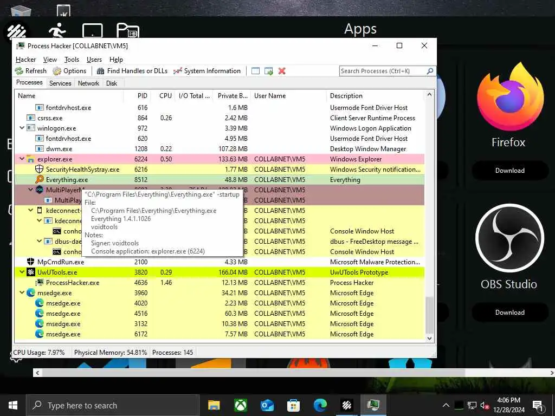The image size is (555, 416).
Task: Sort by the PID column header
Action: [x=137, y=96]
